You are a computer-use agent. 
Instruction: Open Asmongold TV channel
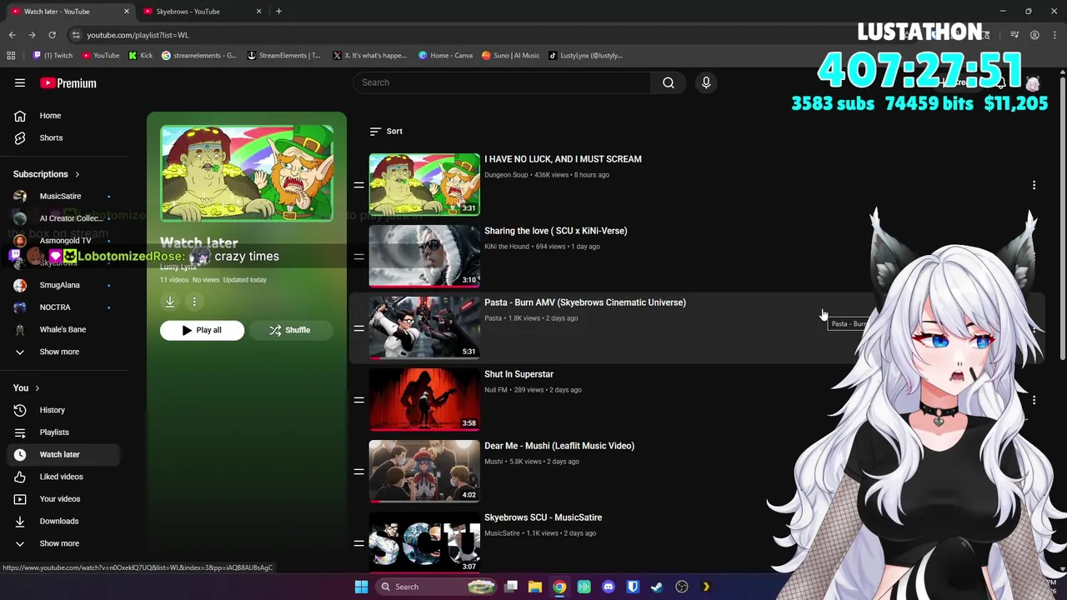coord(63,241)
